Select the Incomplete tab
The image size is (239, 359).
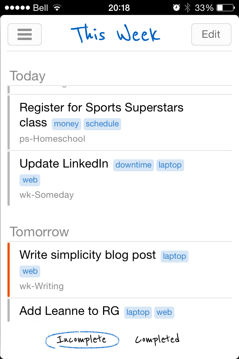(82, 340)
